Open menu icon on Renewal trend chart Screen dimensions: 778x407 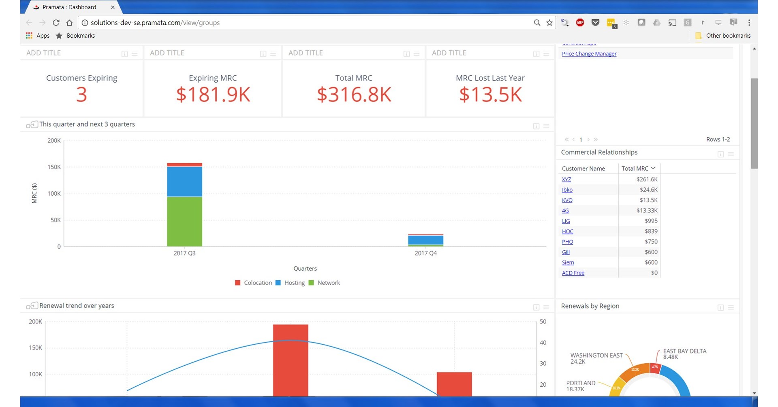point(546,307)
